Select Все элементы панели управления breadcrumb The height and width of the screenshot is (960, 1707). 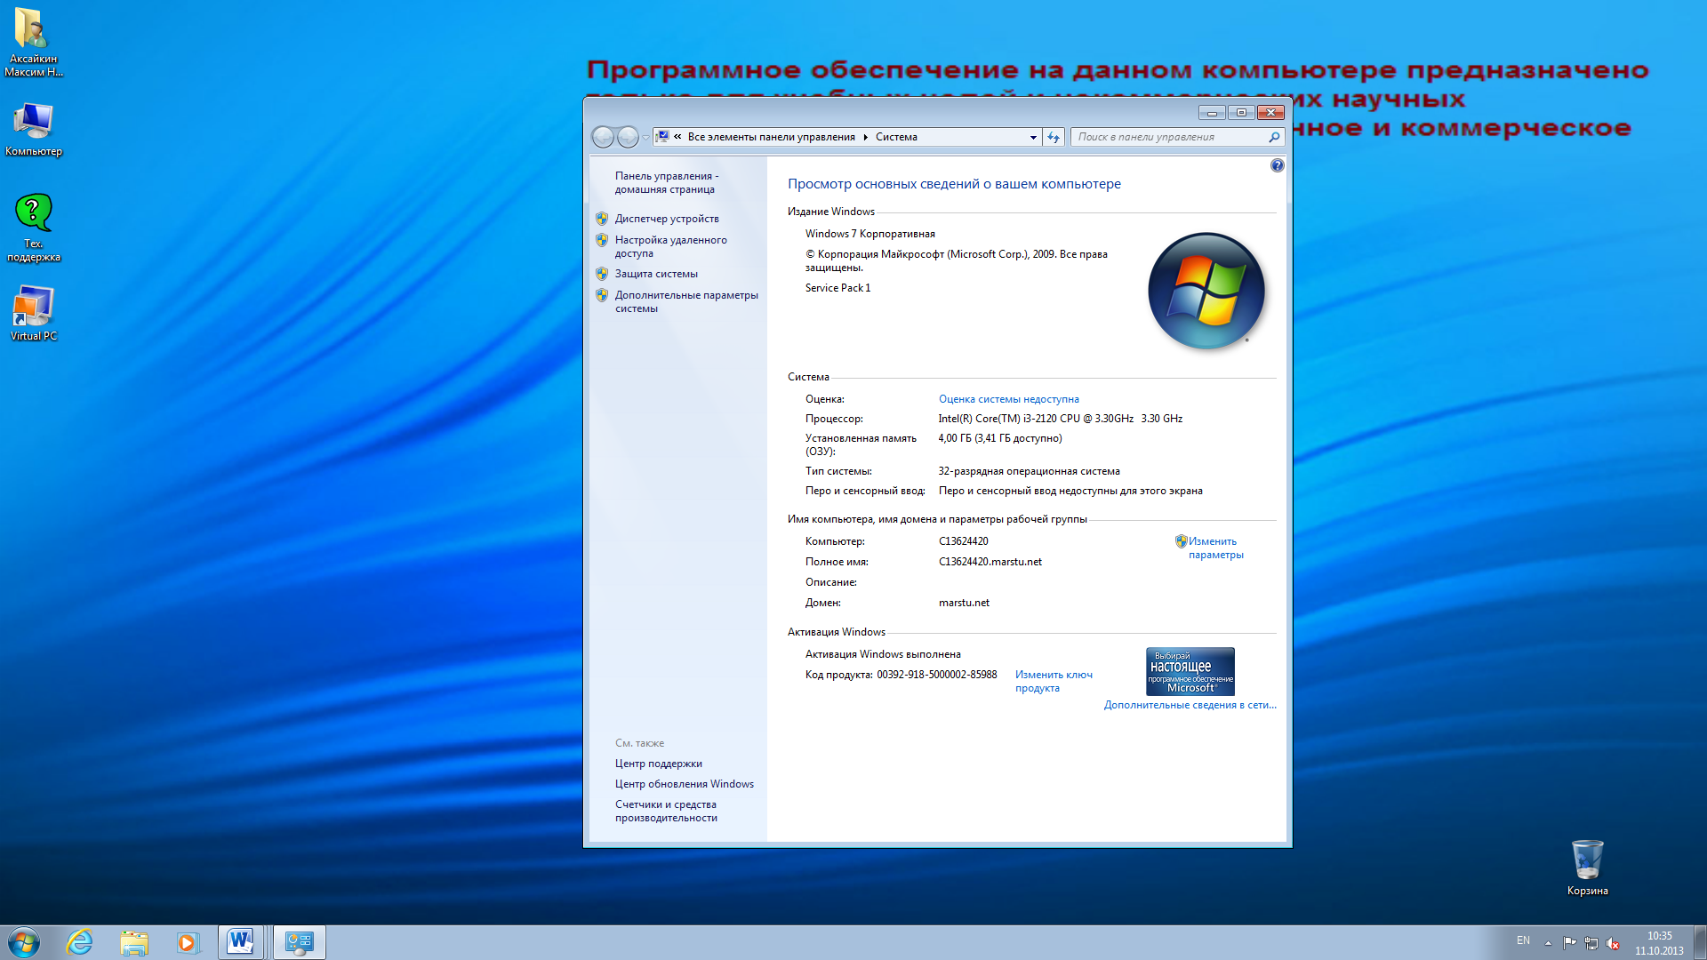pos(771,137)
